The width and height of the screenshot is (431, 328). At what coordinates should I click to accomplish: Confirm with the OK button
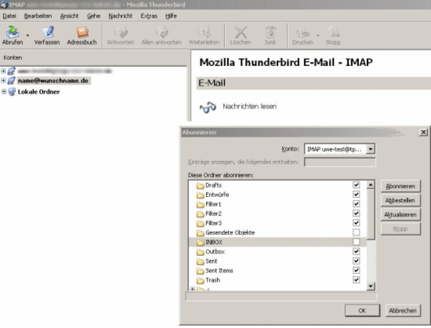pos(362,311)
